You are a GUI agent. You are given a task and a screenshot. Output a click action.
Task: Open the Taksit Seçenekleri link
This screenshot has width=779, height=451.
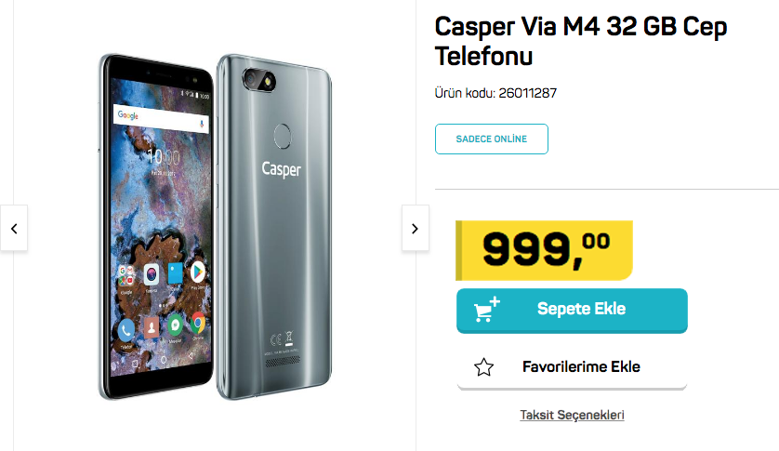point(572,415)
